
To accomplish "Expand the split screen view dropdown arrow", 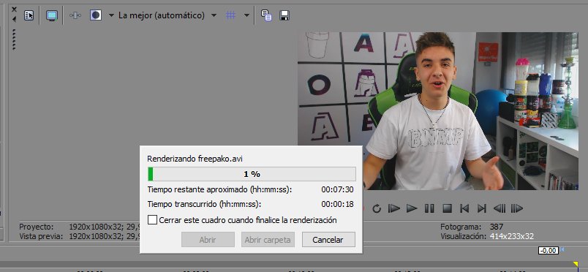I will (111, 16).
